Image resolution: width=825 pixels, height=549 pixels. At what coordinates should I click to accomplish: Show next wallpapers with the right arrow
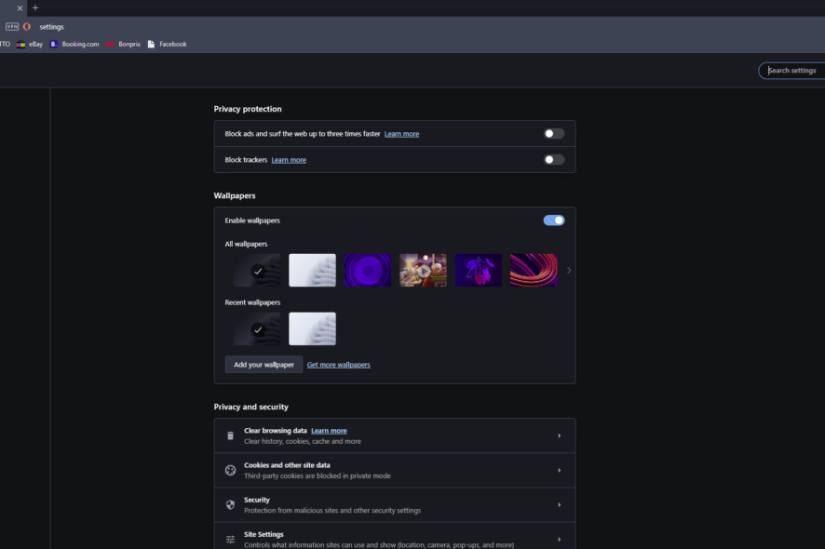pyautogui.click(x=569, y=270)
